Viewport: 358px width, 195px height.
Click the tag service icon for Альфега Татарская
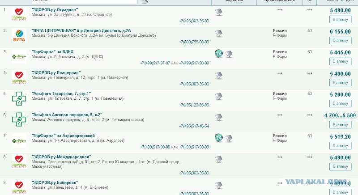click(219, 97)
